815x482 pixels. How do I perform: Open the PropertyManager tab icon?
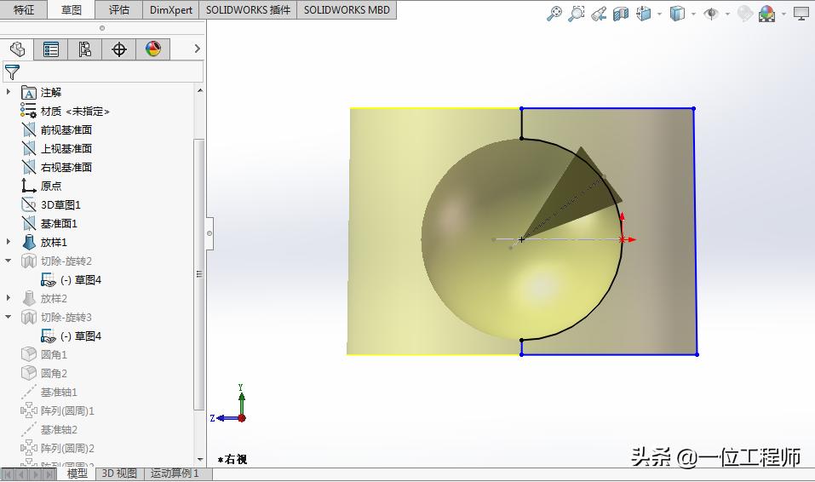click(51, 49)
